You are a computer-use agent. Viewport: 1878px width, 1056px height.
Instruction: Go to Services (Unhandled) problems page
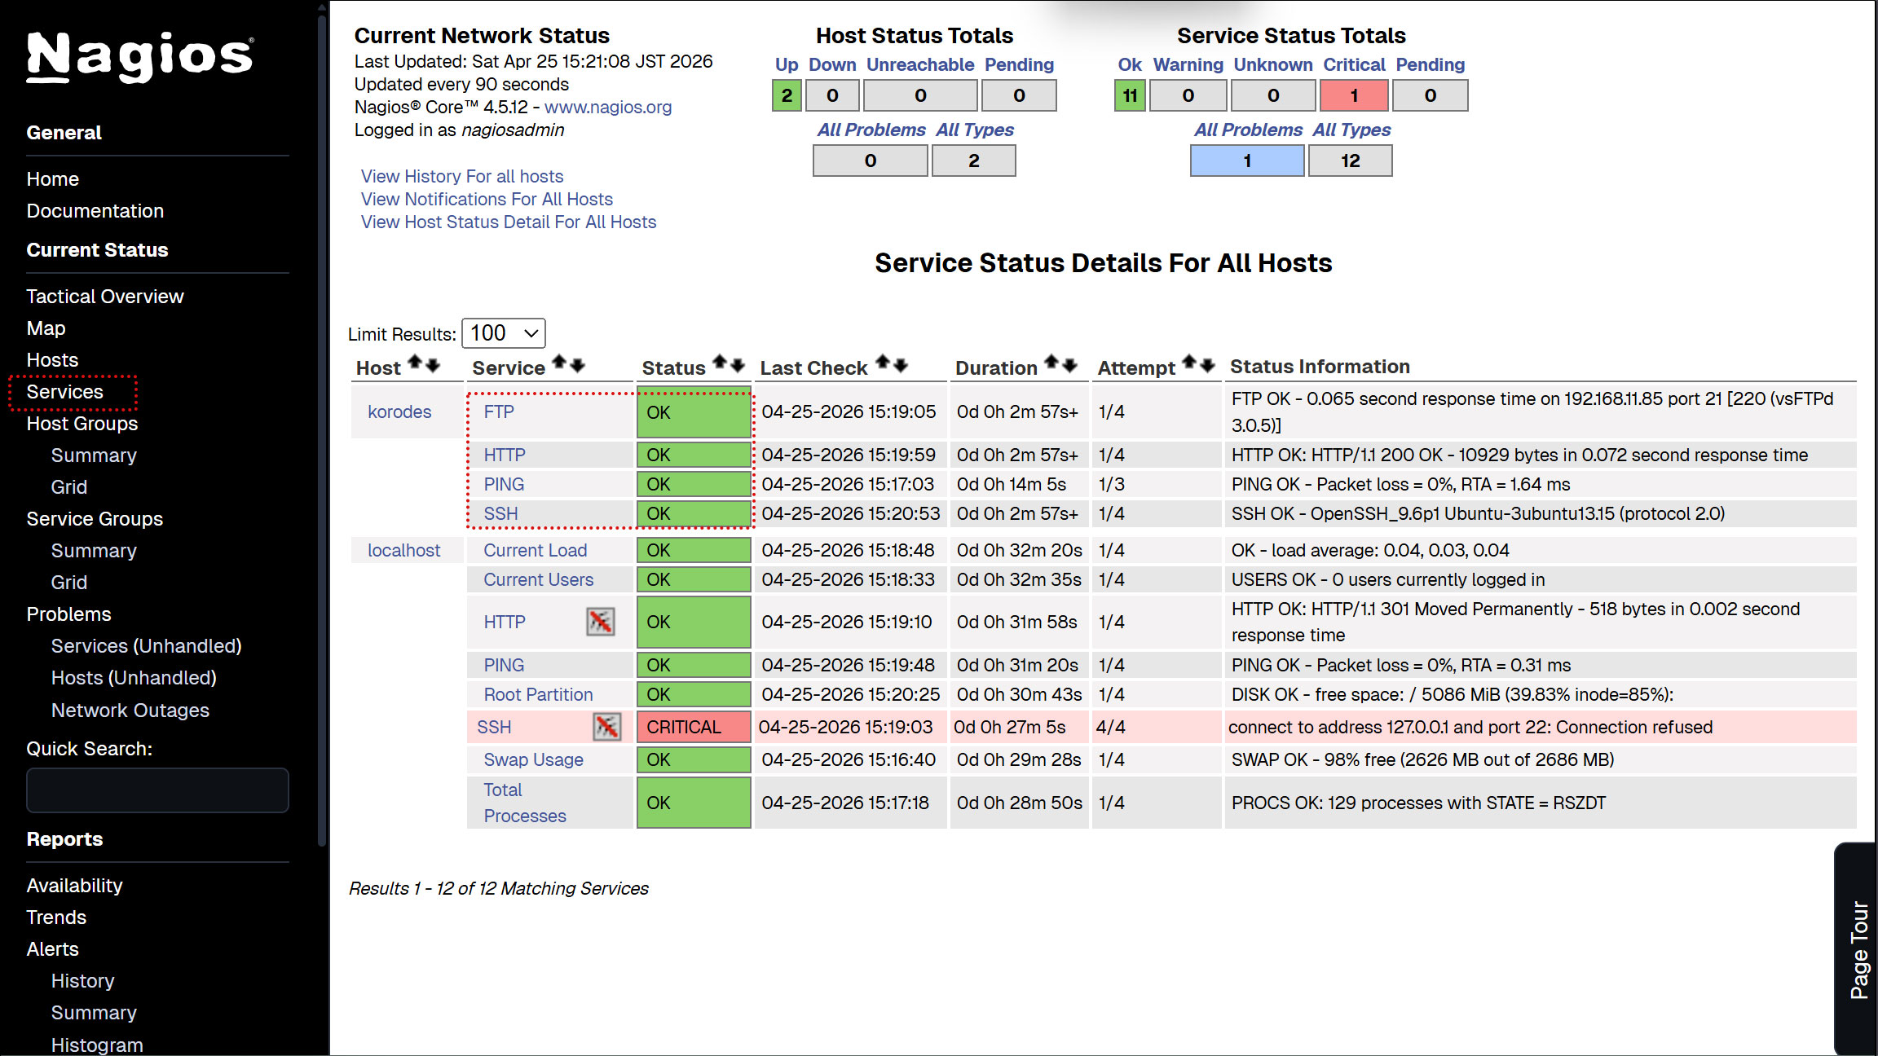tap(146, 645)
